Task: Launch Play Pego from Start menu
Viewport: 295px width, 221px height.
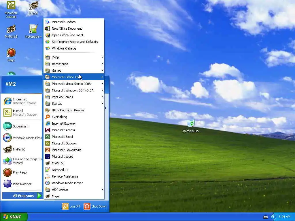Action: [22, 172]
